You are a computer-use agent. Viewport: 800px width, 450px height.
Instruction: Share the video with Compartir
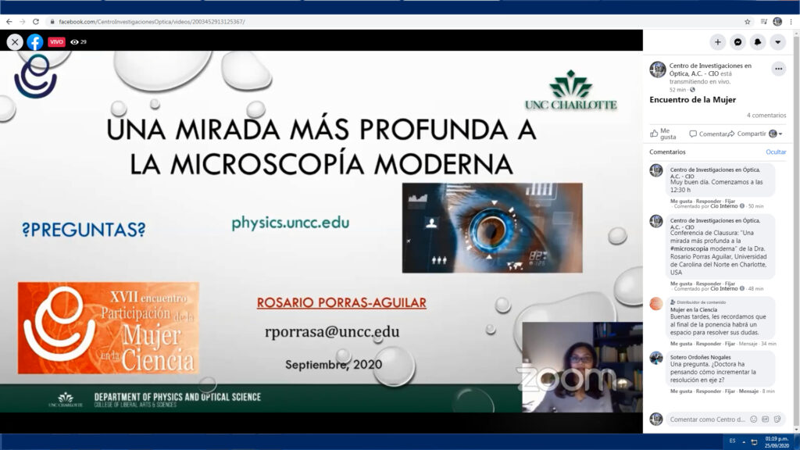(x=750, y=134)
